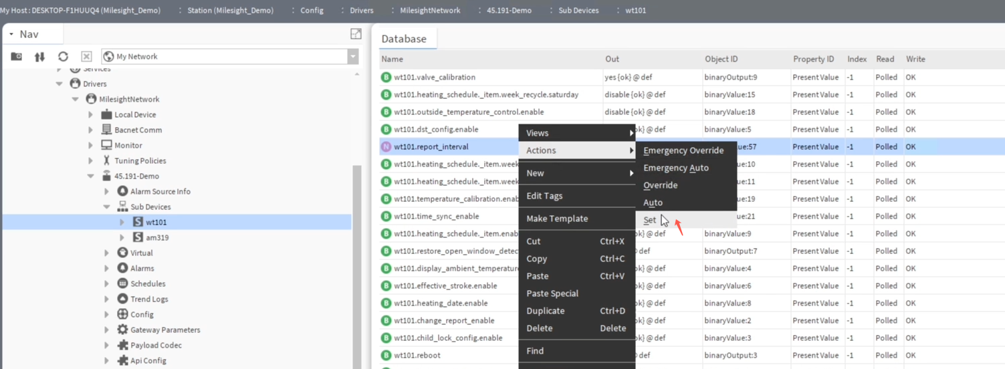Click the B icon of wt101.reboot row
Image resolution: width=1005 pixels, height=369 pixels.
[386, 355]
